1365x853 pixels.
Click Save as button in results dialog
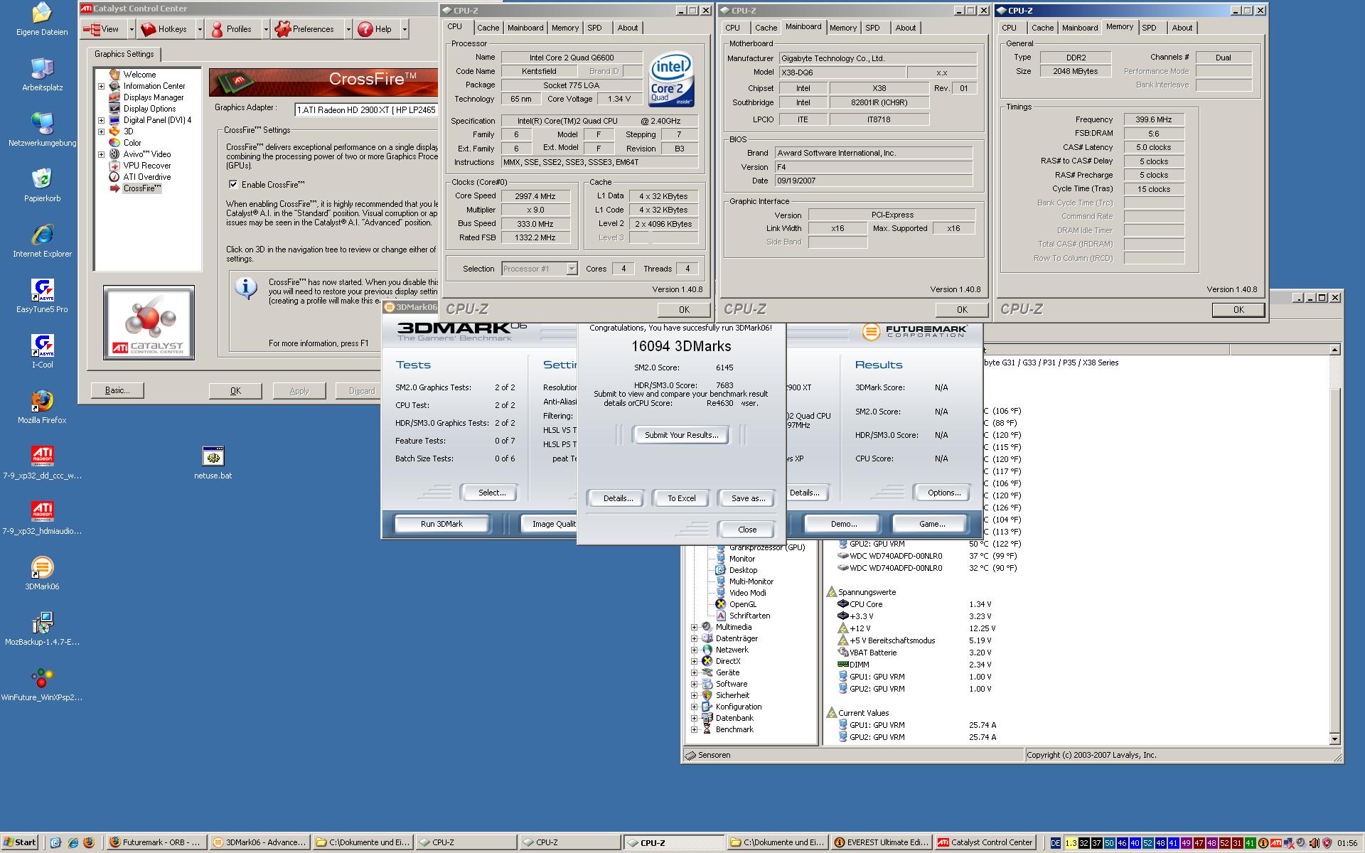tap(748, 498)
